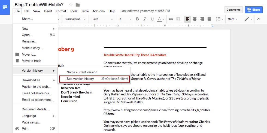Click the Comments button
Image resolution: width=267 pixels, height=133 pixels.
(x=233, y=10)
